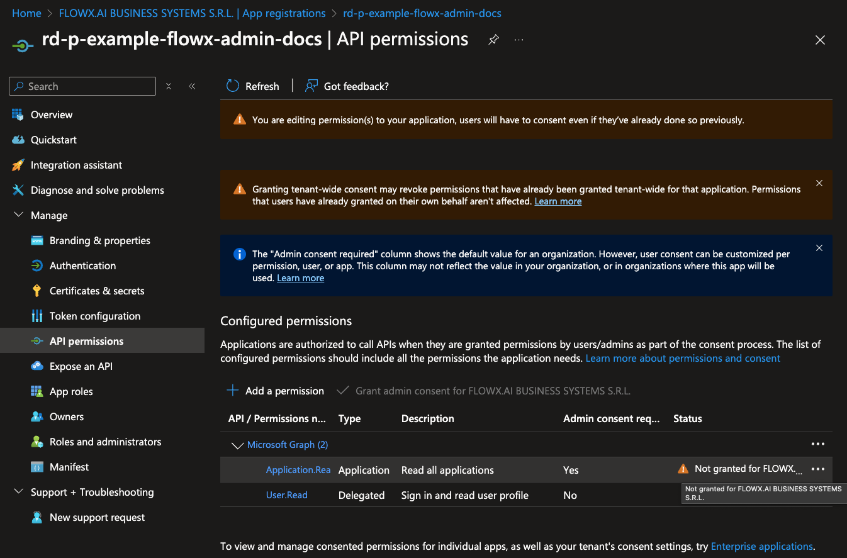Click the Branding & properties icon
This screenshot has width=847, height=558.
point(37,240)
